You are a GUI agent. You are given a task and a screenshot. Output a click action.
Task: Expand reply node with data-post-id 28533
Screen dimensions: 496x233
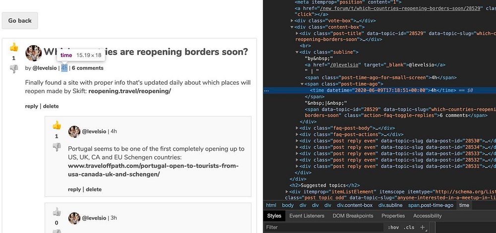tap(297, 153)
